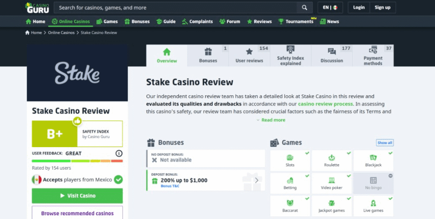Focus the casino search input field
This screenshot has width=435, height=219.
[x=175, y=8]
